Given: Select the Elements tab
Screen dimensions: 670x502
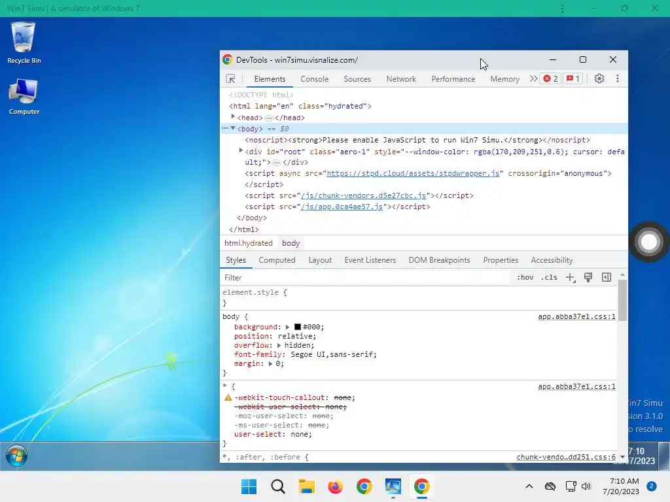Looking at the screenshot, I should tap(270, 79).
